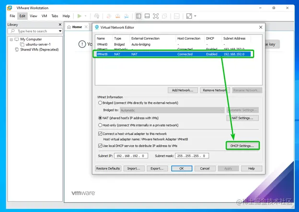This screenshot has width=299, height=212.
Task: Click the library search field
Action: point(35,31)
